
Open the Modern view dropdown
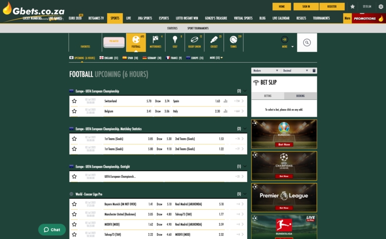pyautogui.click(x=266, y=70)
